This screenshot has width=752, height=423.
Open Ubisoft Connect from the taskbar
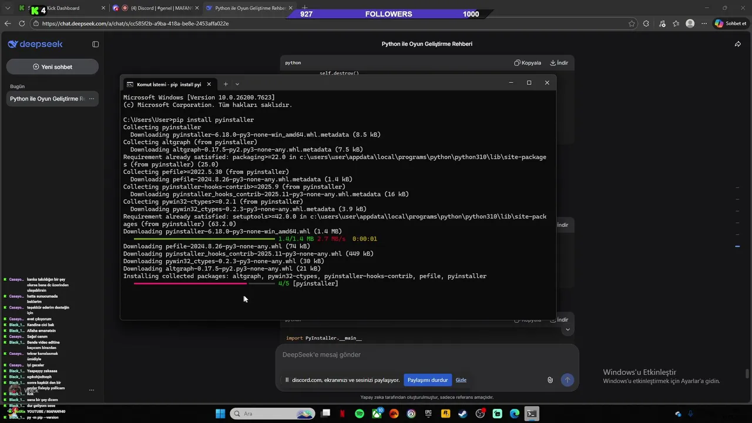click(x=411, y=414)
